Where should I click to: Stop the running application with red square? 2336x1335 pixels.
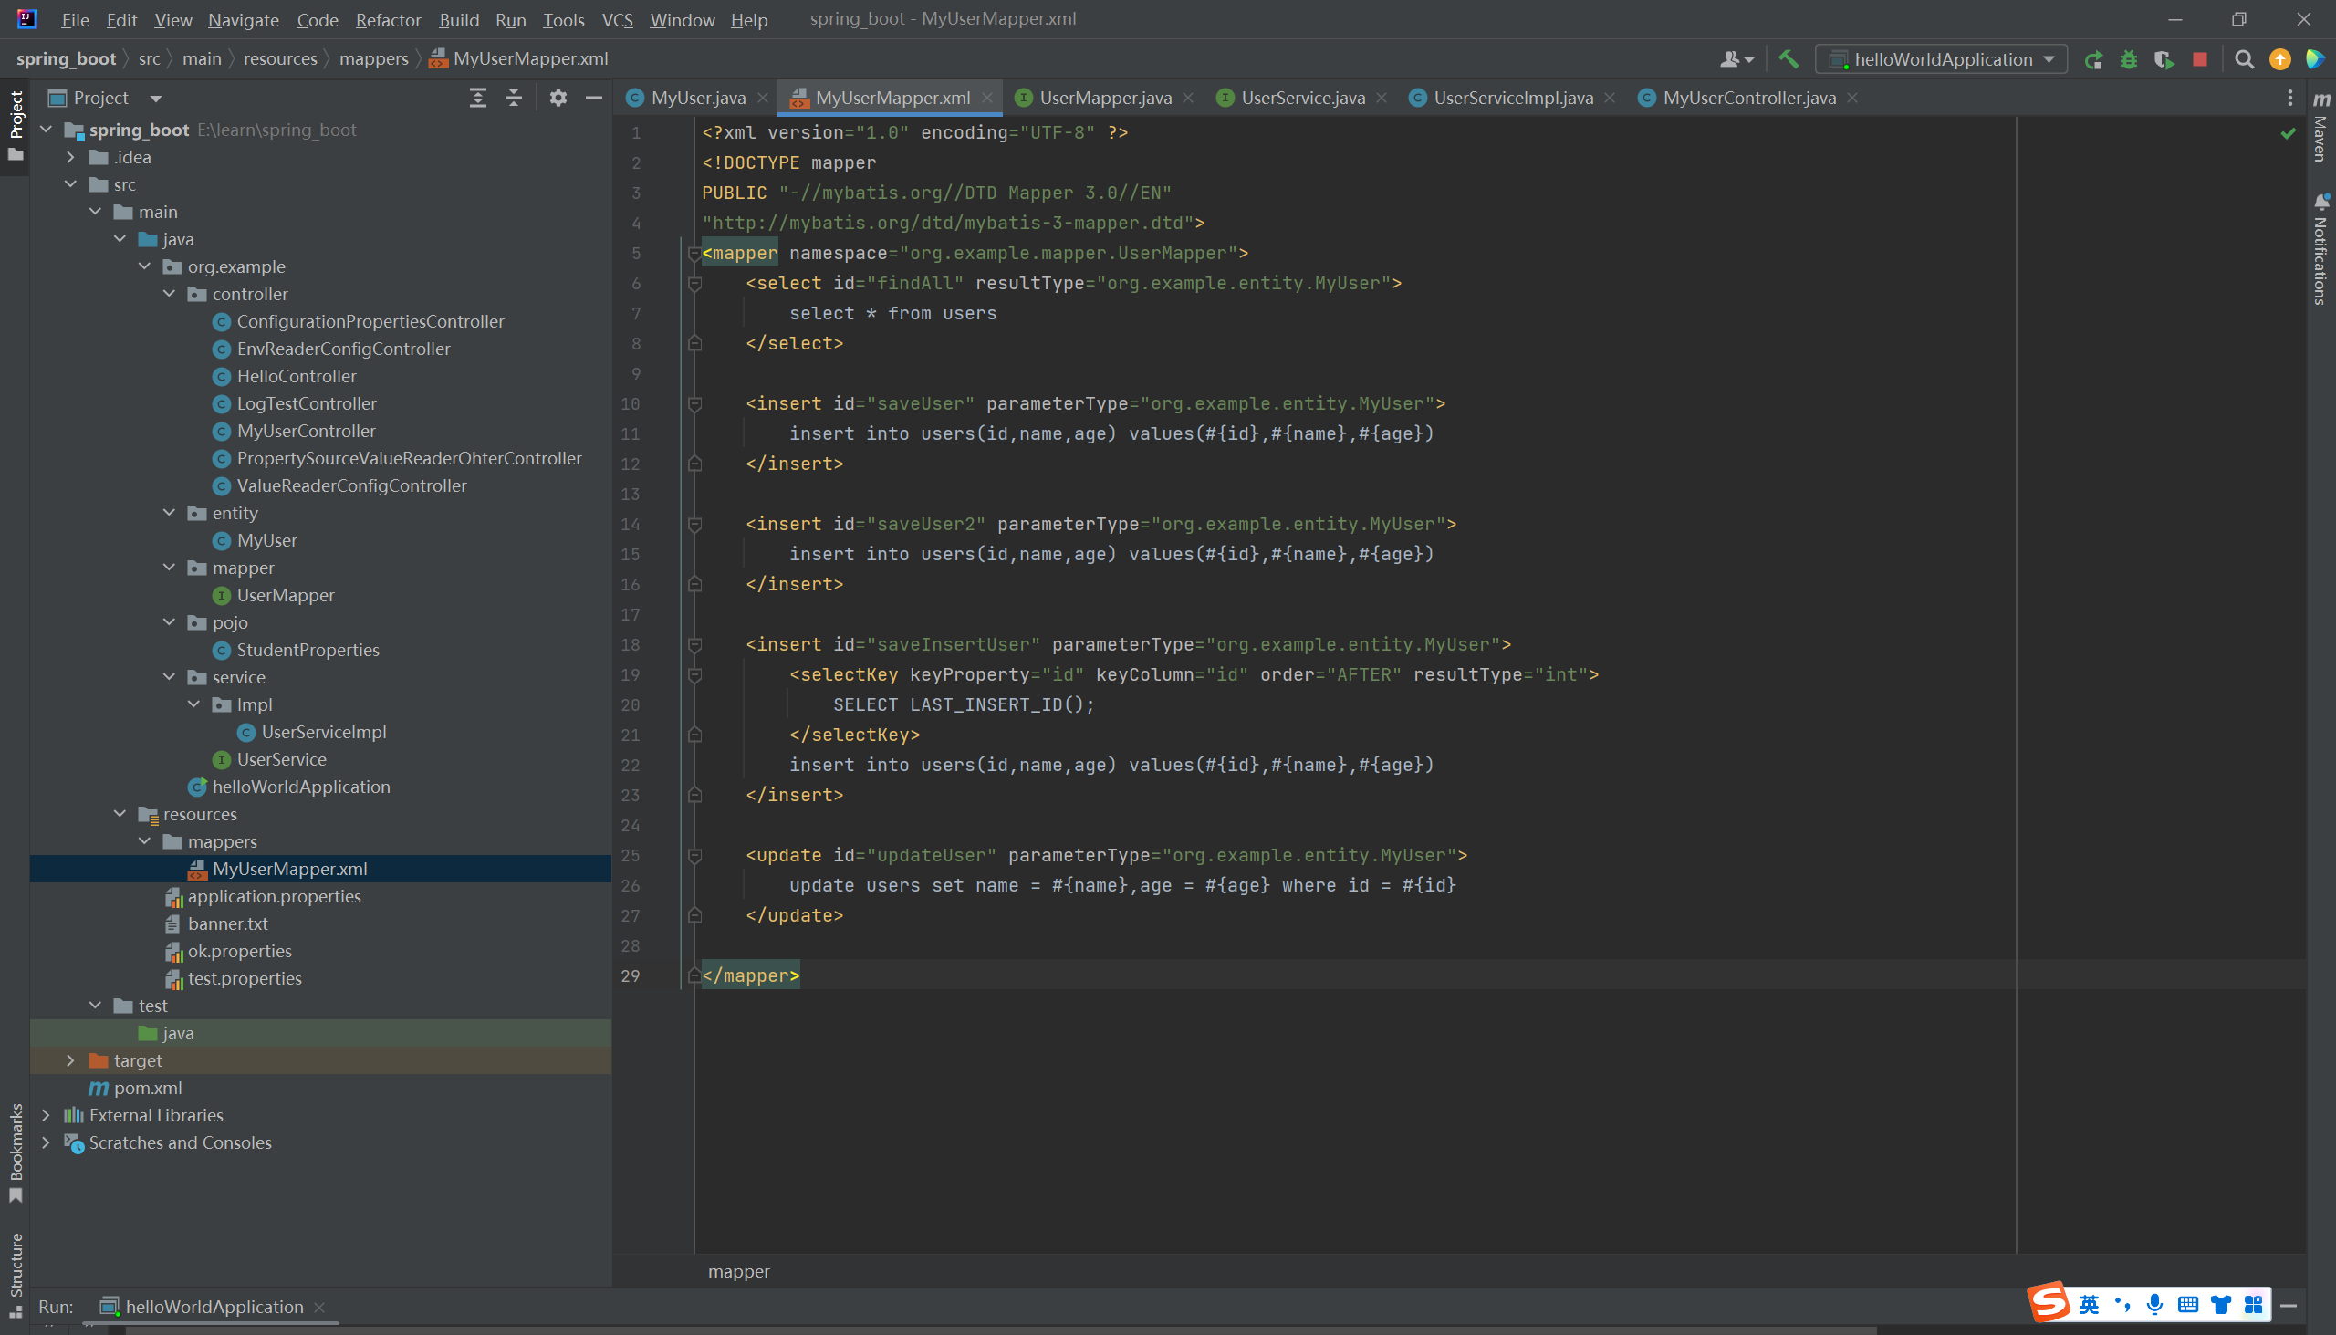pos(2199,59)
